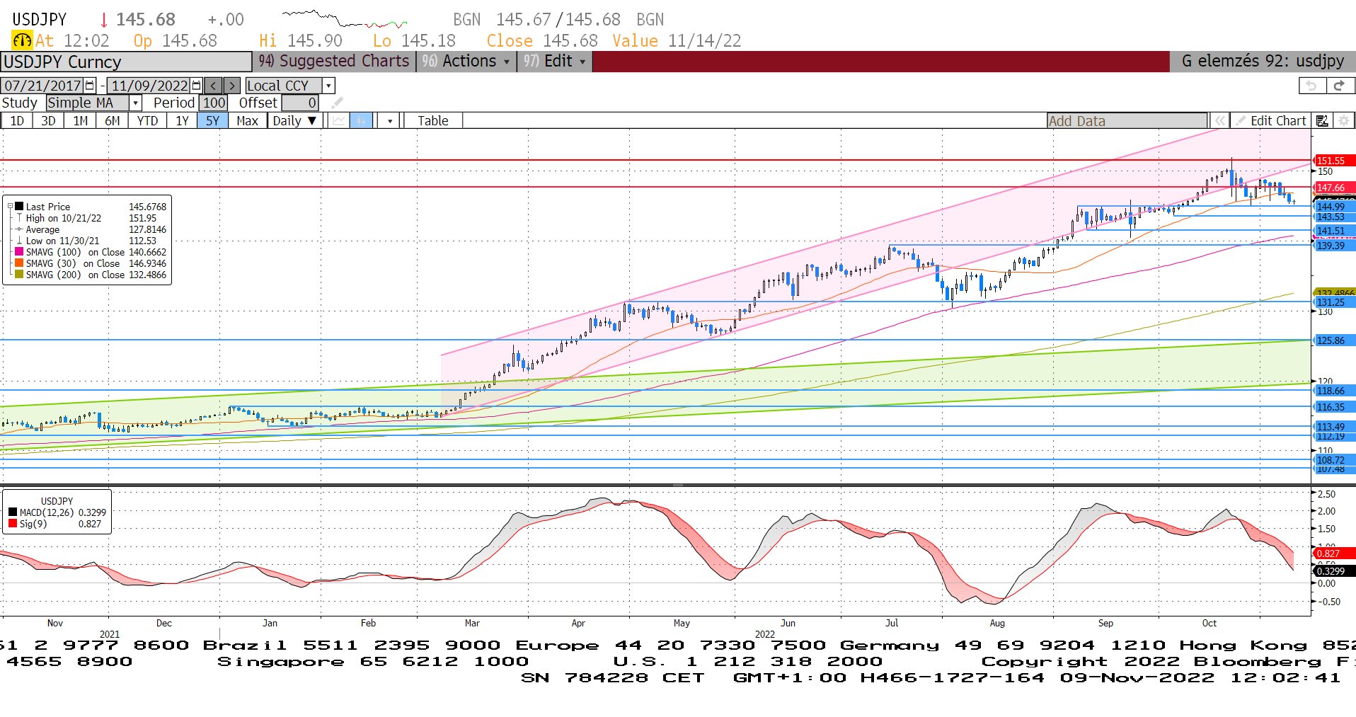Select the 3D range tab
Screen dimensions: 1356x717
tap(48, 121)
